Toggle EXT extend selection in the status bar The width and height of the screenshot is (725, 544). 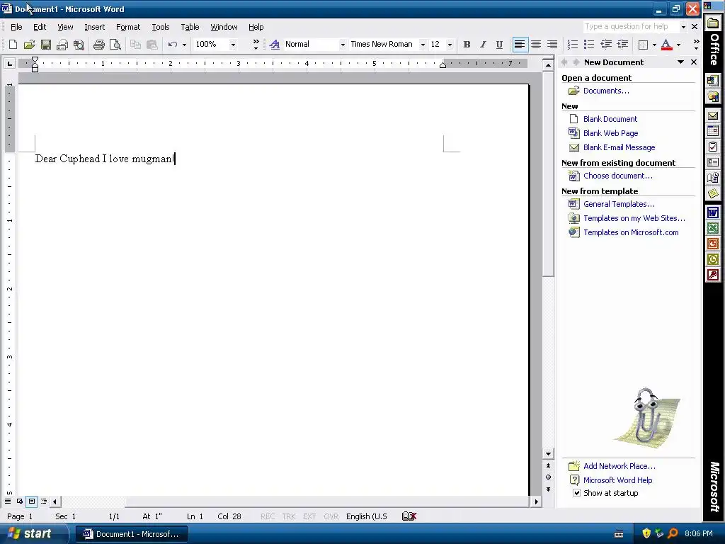tap(309, 516)
